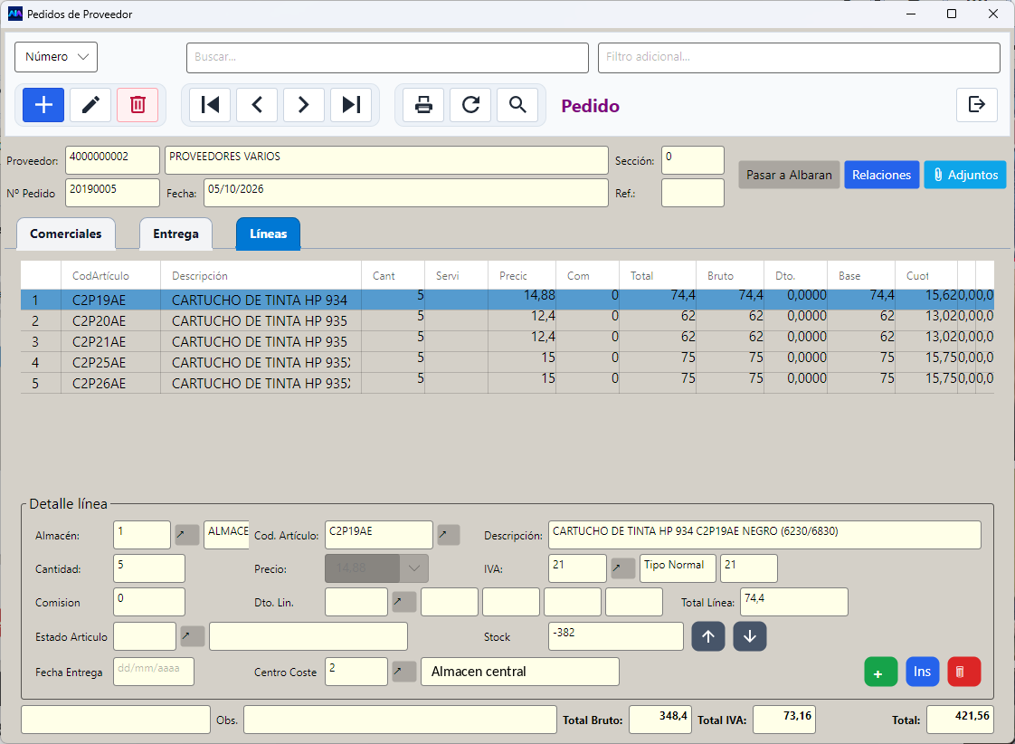
Task: Insert a line with the Ins button
Action: [x=923, y=672]
